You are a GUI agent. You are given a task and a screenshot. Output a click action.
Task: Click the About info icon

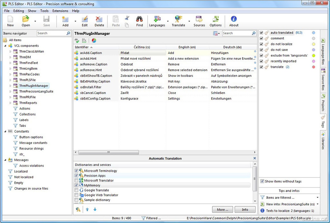point(234,20)
